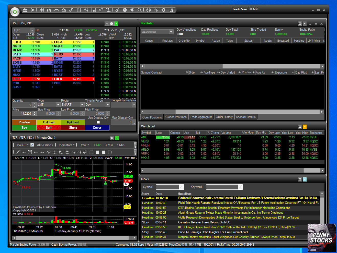
Task: Select the AMC row in Watch List
Action: [232, 137]
